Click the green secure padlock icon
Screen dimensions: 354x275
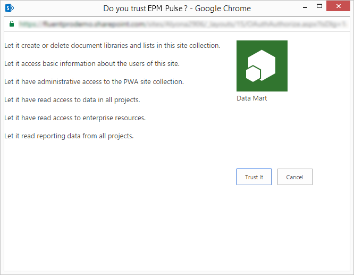tap(12, 24)
